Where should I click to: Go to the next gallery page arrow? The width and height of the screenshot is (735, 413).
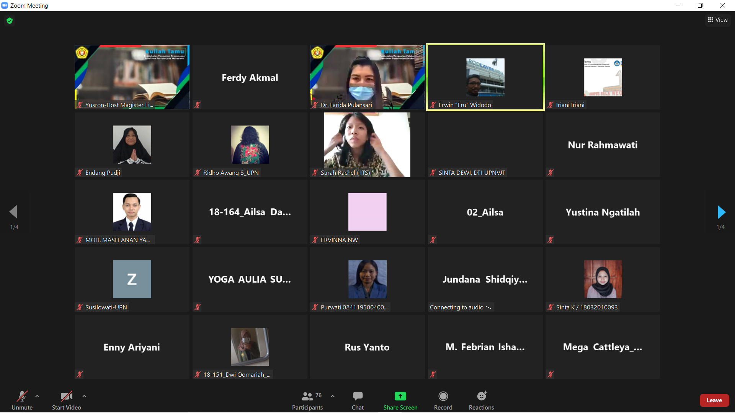click(x=721, y=212)
